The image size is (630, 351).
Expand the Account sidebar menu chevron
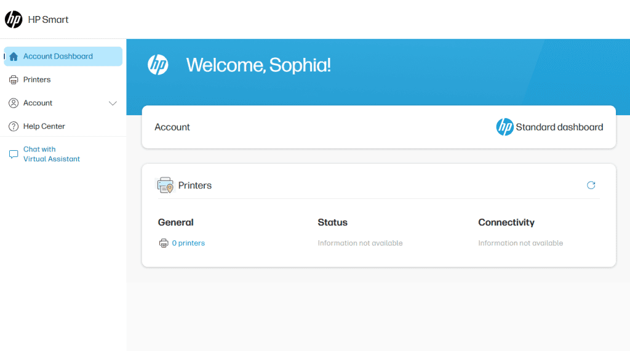(x=113, y=103)
